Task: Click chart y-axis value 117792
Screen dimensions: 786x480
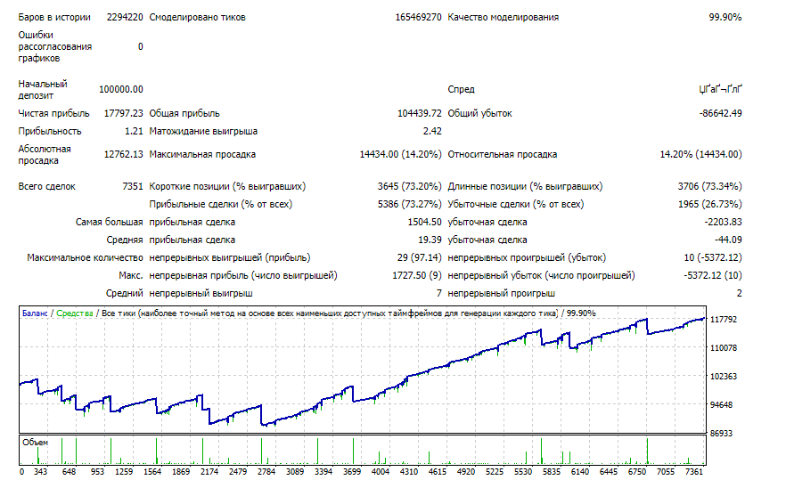Action: 724,320
